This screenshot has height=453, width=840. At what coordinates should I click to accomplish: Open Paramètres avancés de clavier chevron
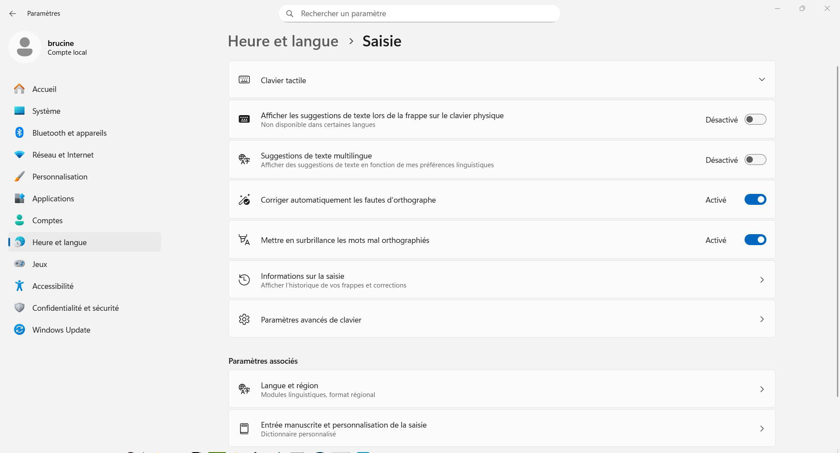(762, 320)
